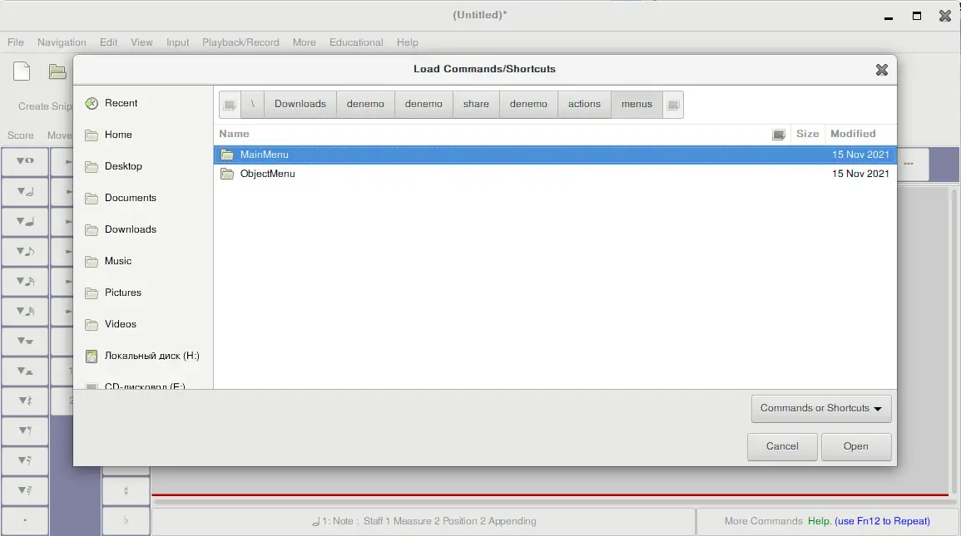Select the thirty-second rest button
Screen dimensions: 961x536
(25, 491)
